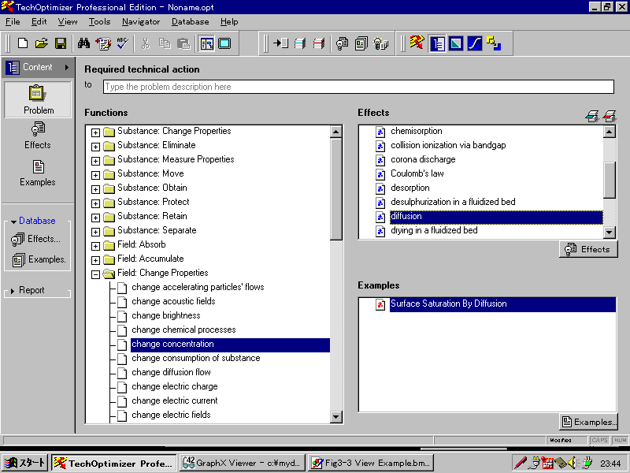This screenshot has width=630, height=473.
Task: Open the Navigator menu
Action: click(x=141, y=22)
